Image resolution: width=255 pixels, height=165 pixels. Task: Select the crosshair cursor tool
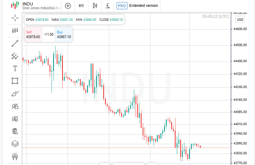tap(15, 18)
